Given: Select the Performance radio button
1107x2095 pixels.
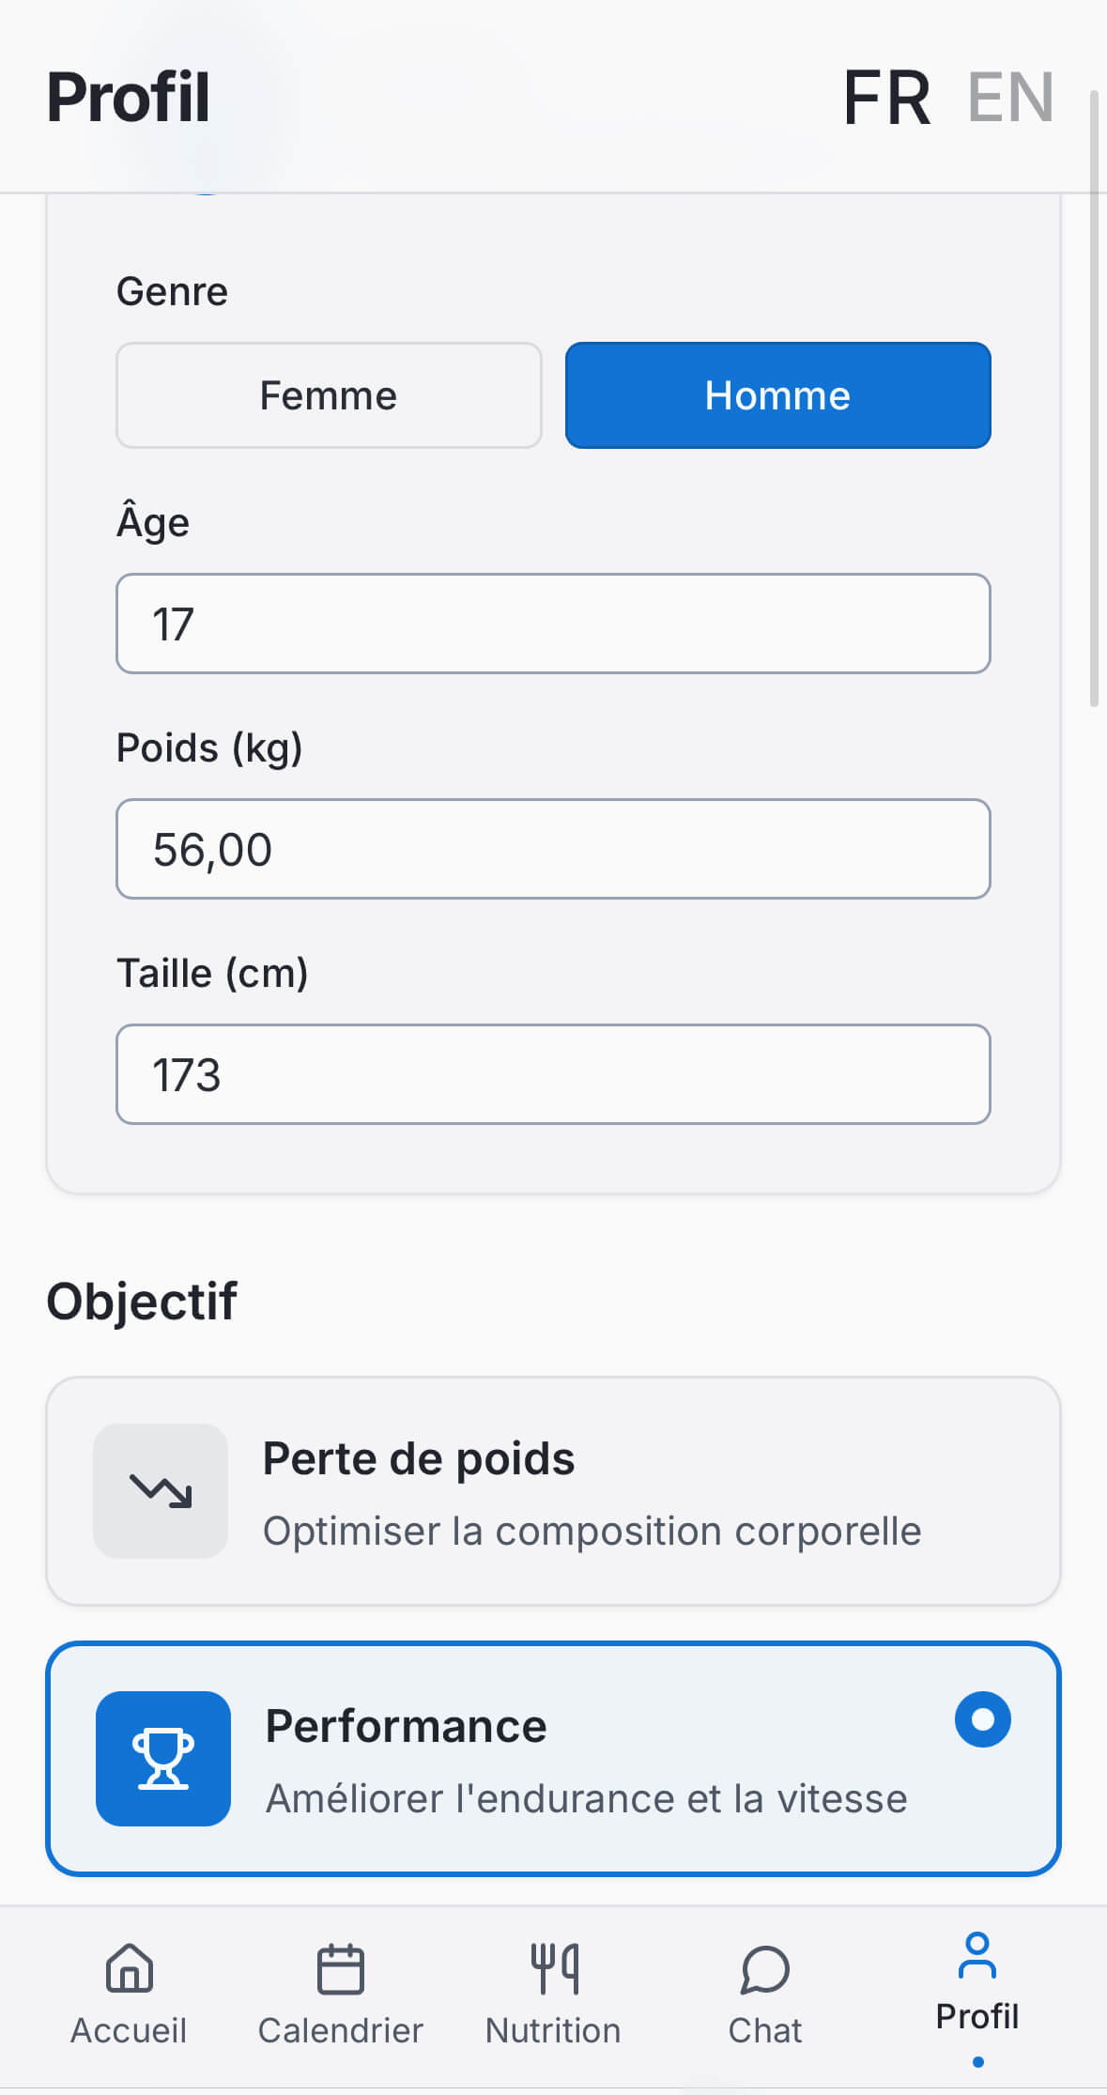Looking at the screenshot, I should pyautogui.click(x=982, y=1719).
